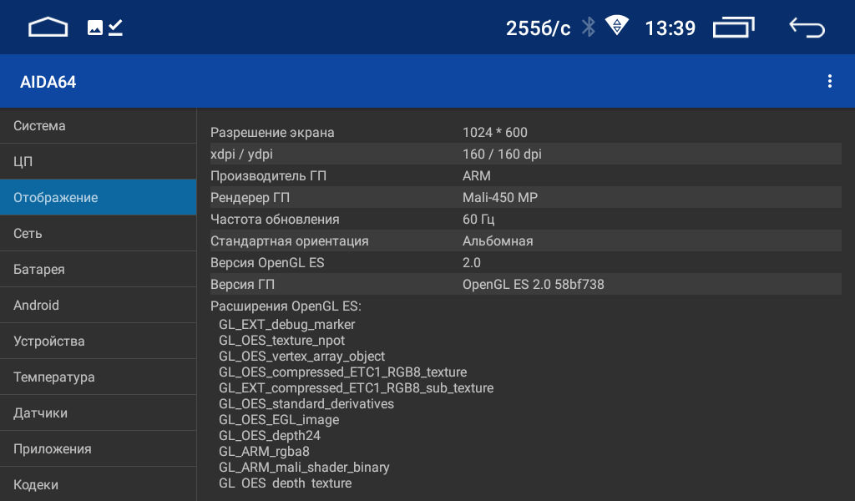855x501 pixels.
Task: Select the Отображение category
Action: tap(99, 197)
